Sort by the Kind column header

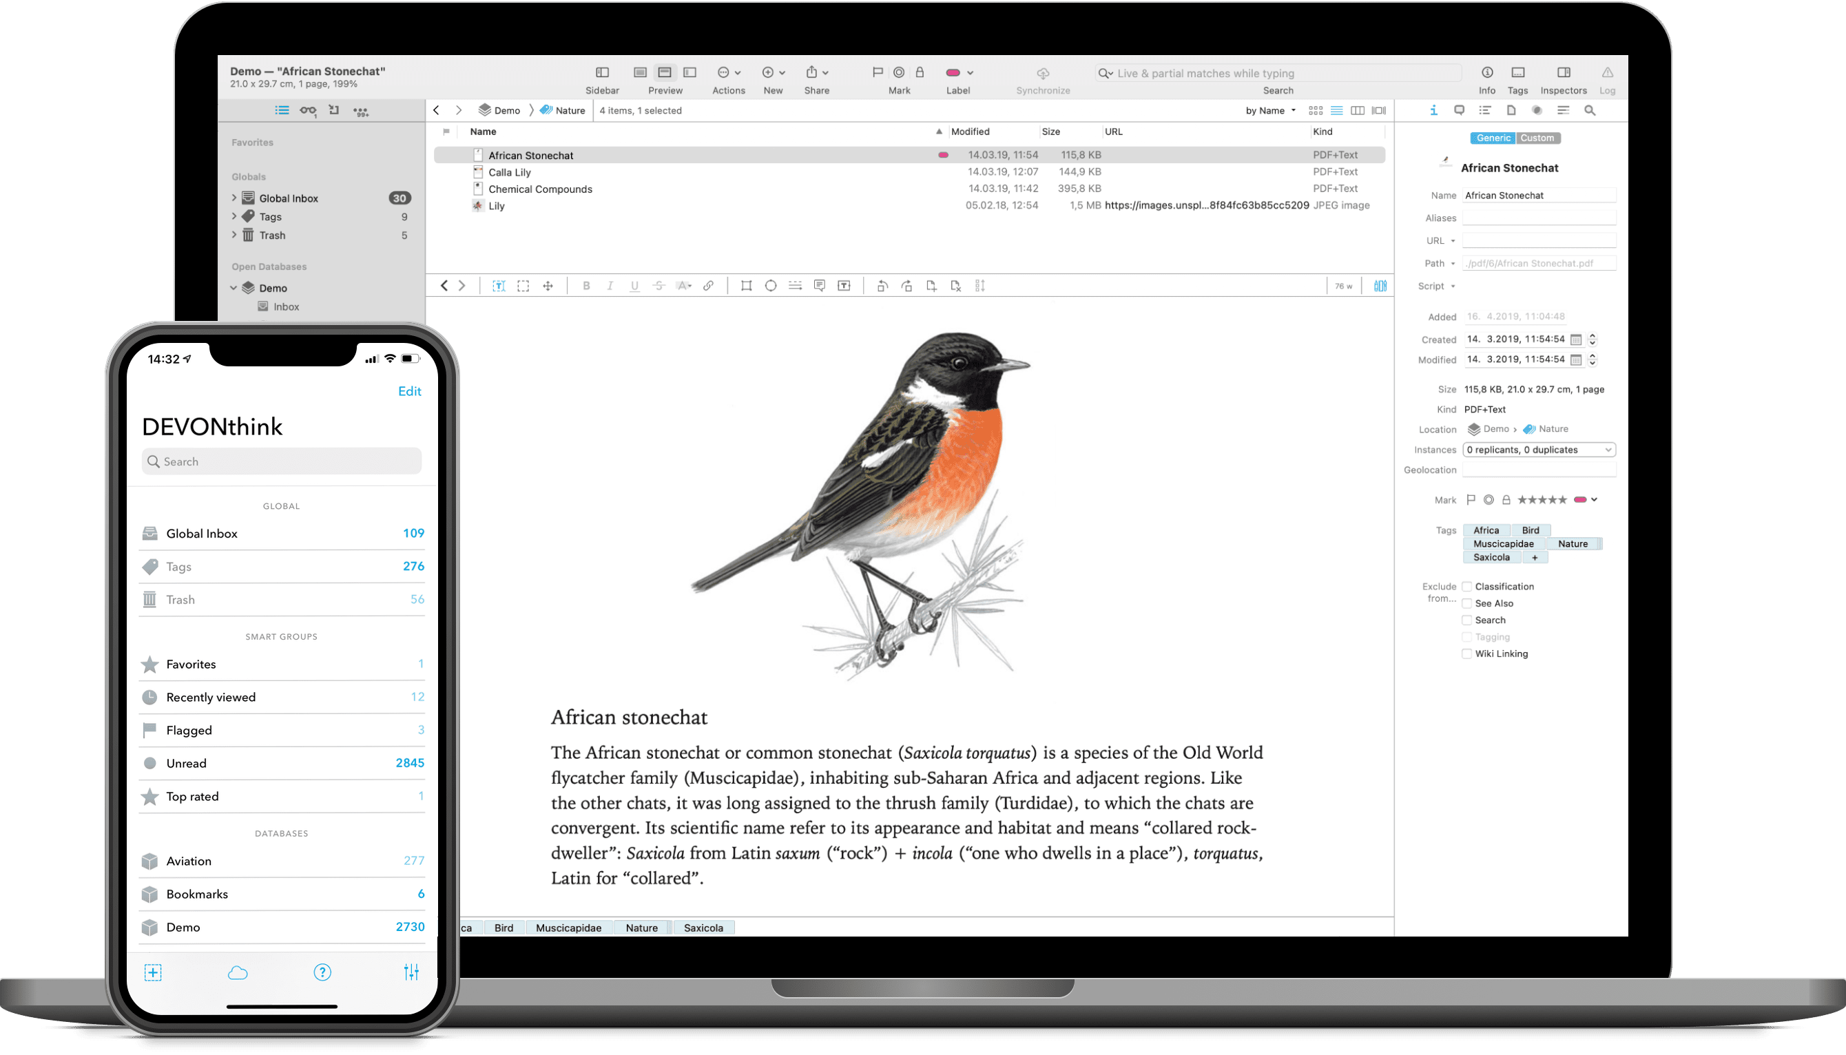pos(1322,132)
